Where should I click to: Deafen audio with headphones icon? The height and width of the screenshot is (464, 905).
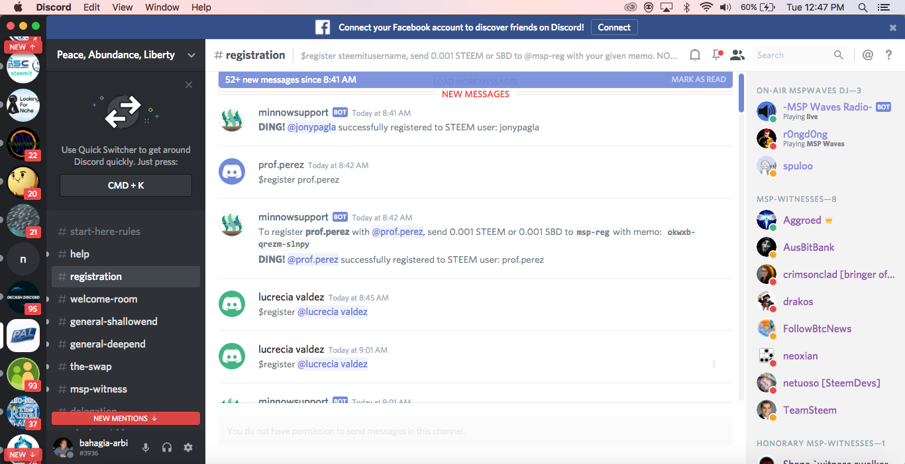tap(167, 447)
